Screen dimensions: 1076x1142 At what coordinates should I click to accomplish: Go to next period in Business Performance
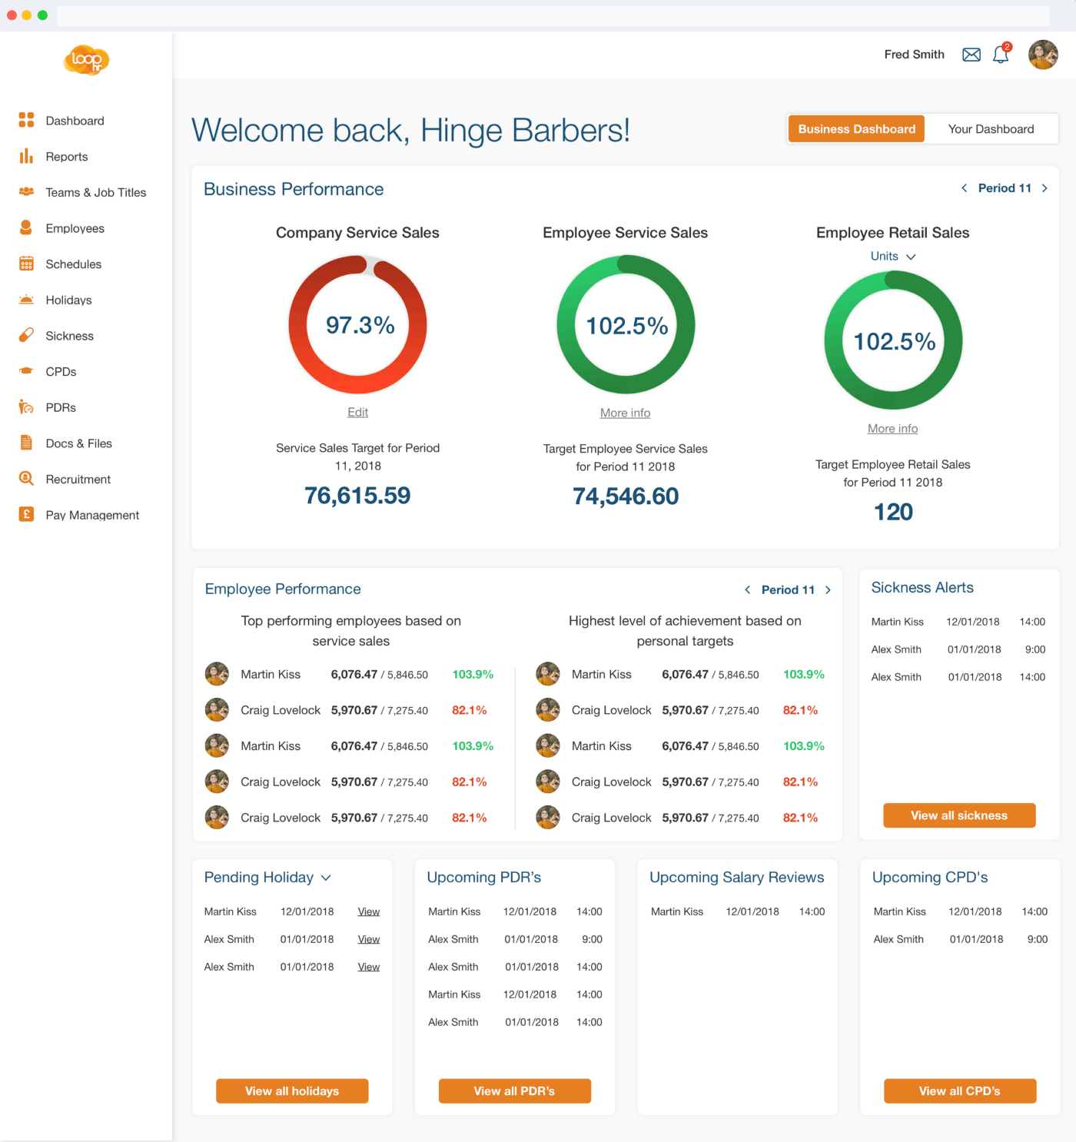pyautogui.click(x=1044, y=188)
